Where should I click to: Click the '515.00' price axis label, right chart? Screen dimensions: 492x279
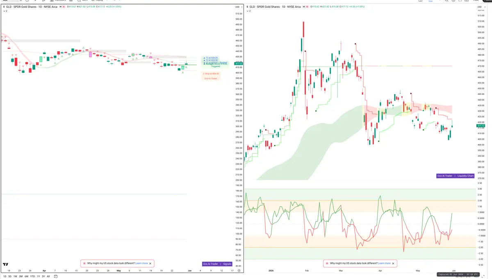[481, 15]
